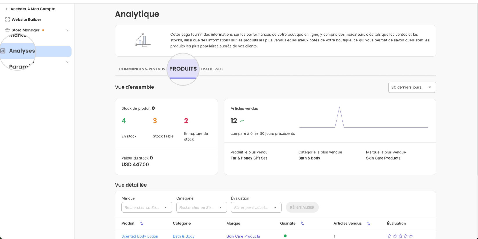478x239 pixels.
Task: Click the green trend arrow beside 12
Action: pyautogui.click(x=242, y=121)
